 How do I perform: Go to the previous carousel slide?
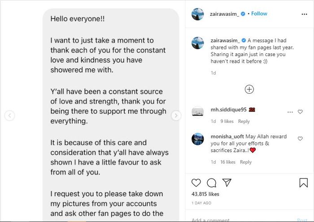click(9, 116)
